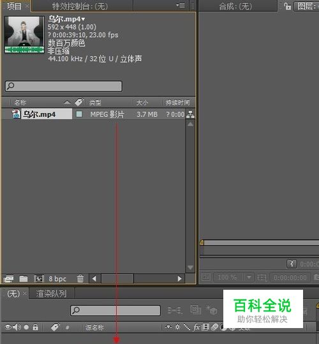
Task: Switch to 特效控制台: (无) tab
Action: [x=80, y=6]
